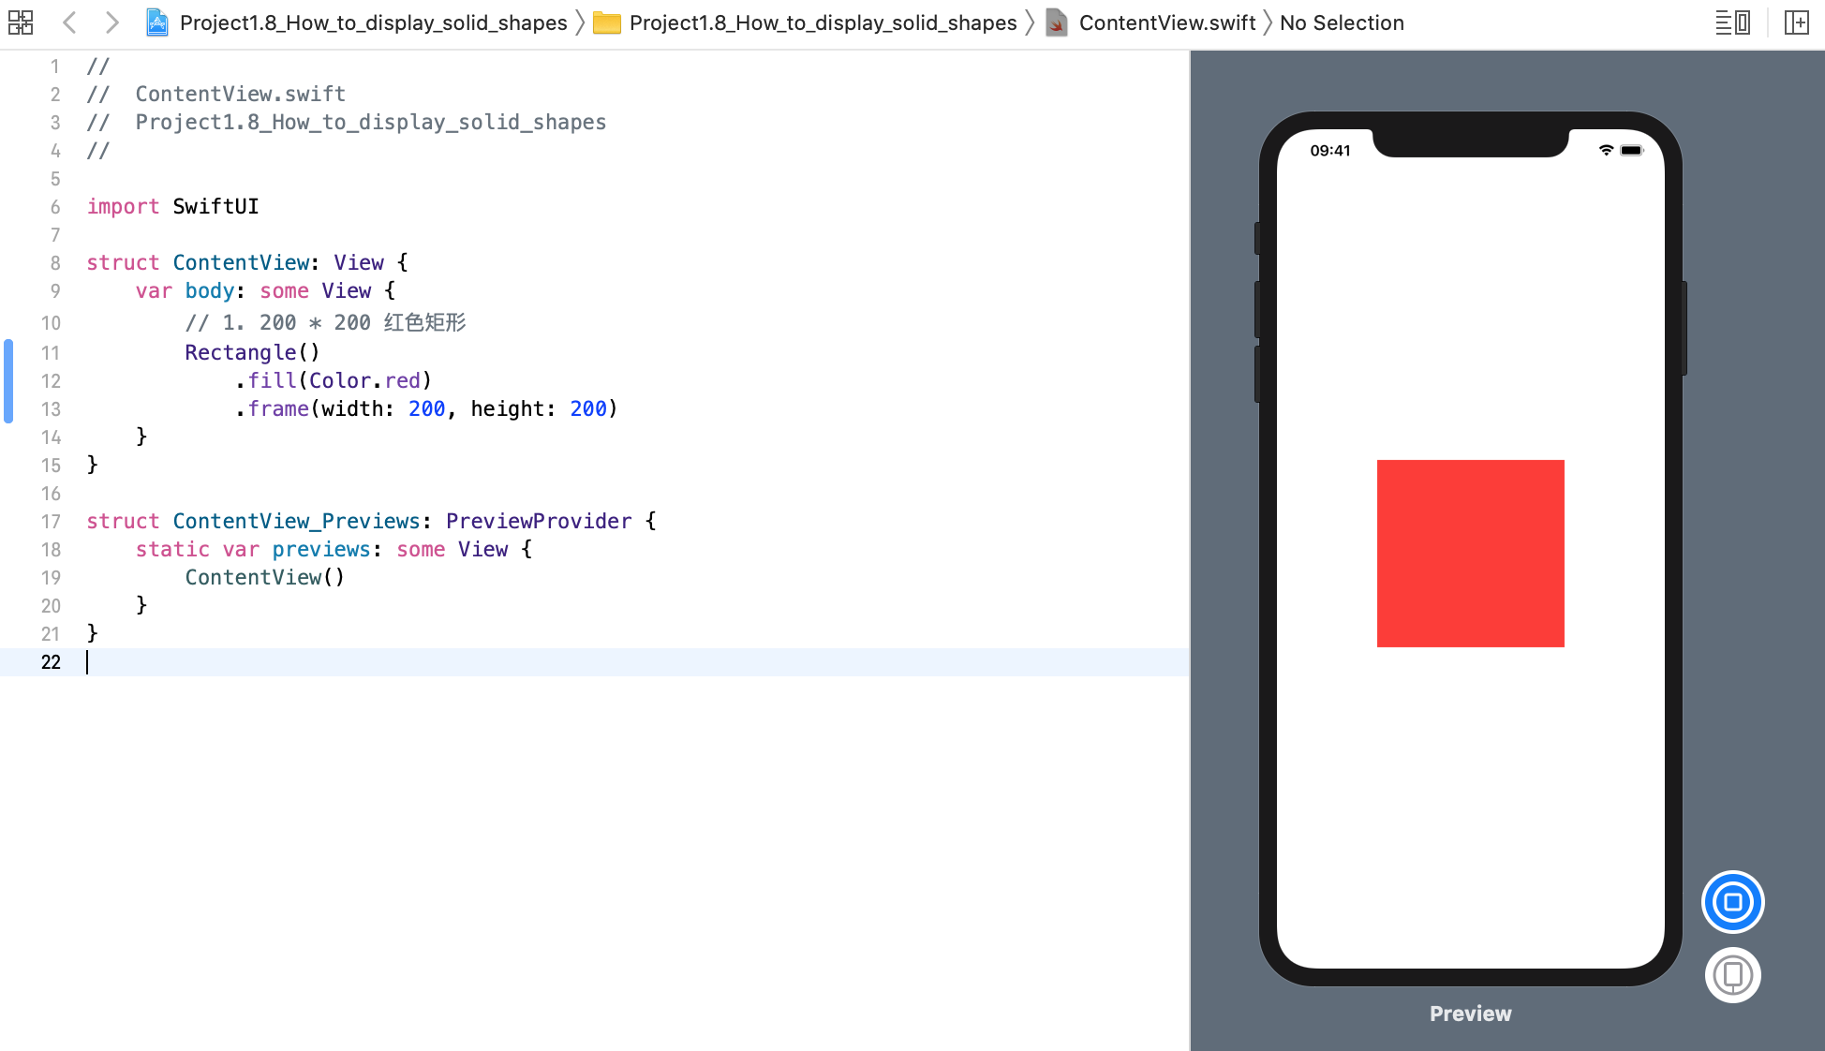Click PreviewProvider on line 17
Screen dimensions: 1825x1051
(x=539, y=521)
